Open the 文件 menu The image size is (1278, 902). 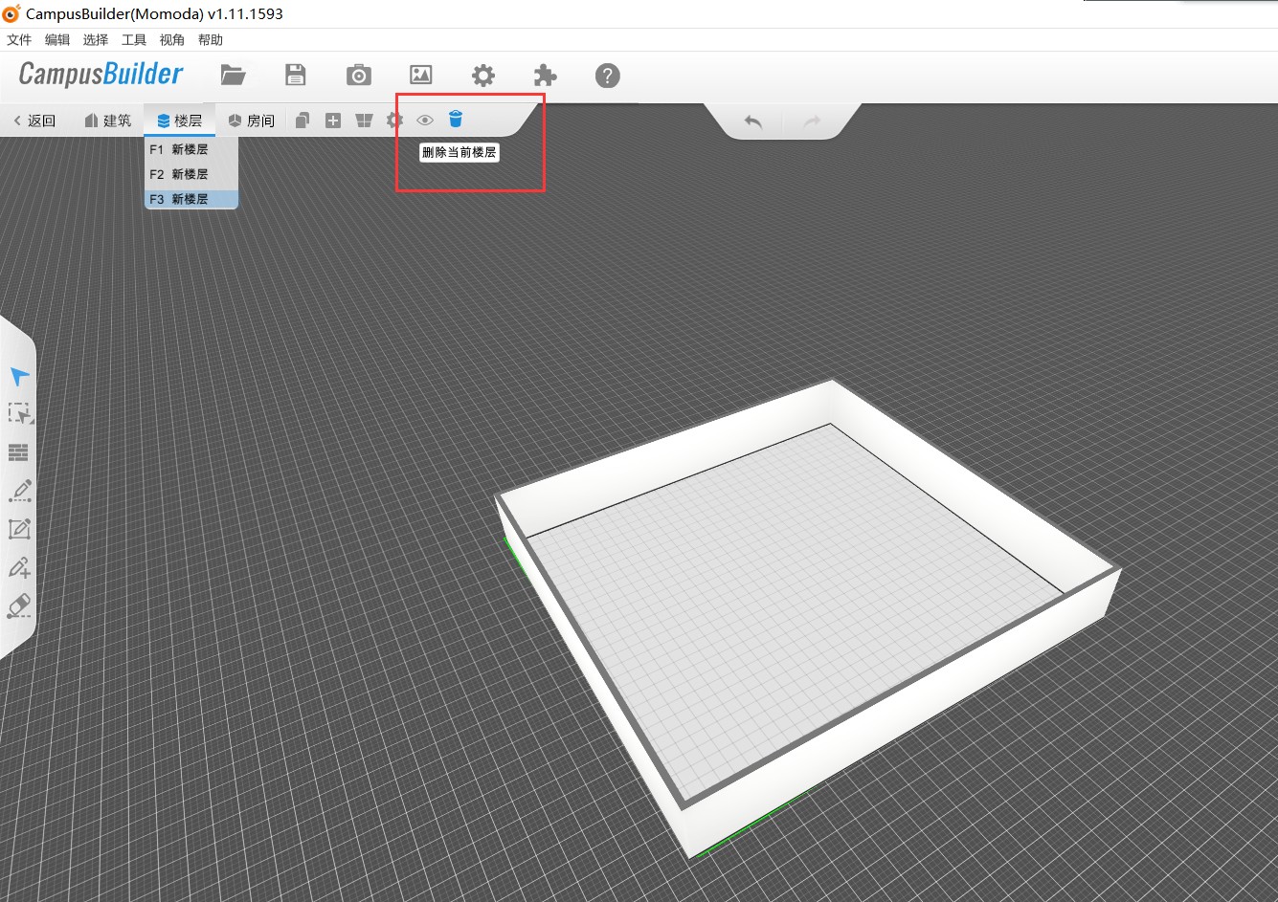[19, 40]
